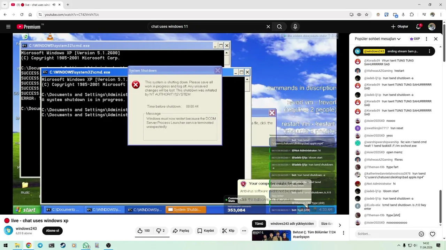The width and height of the screenshot is (446, 250).
Task: Click Bu video dosyasını indir overlay
Action: coord(305,36)
